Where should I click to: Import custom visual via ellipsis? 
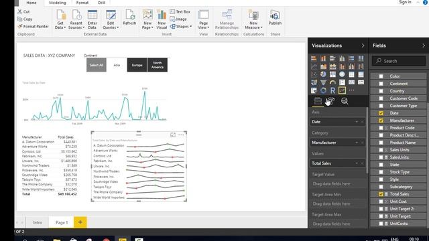[x=351, y=90]
